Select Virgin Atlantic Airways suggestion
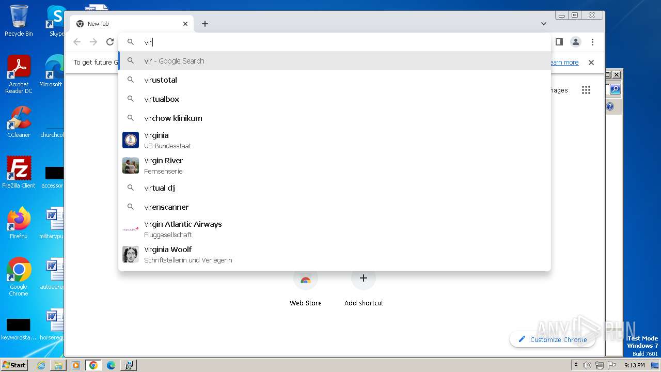This screenshot has height=372, width=661. point(335,229)
